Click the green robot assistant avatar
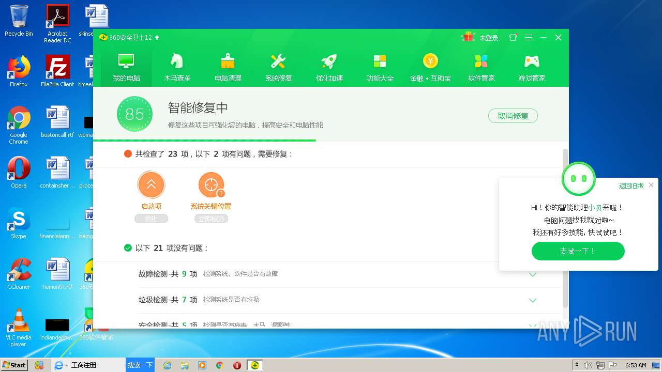 click(x=579, y=179)
